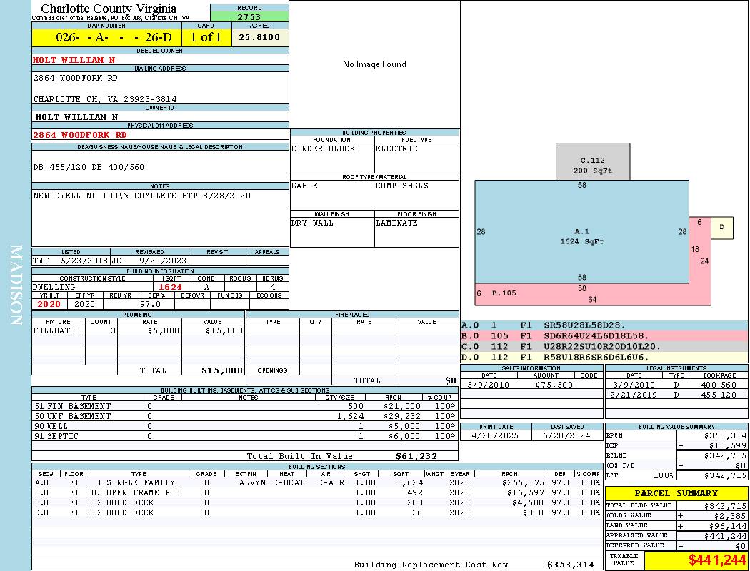The height and width of the screenshot is (571, 750).
Task: Click the 90 WELL row
Action: [x=245, y=426]
